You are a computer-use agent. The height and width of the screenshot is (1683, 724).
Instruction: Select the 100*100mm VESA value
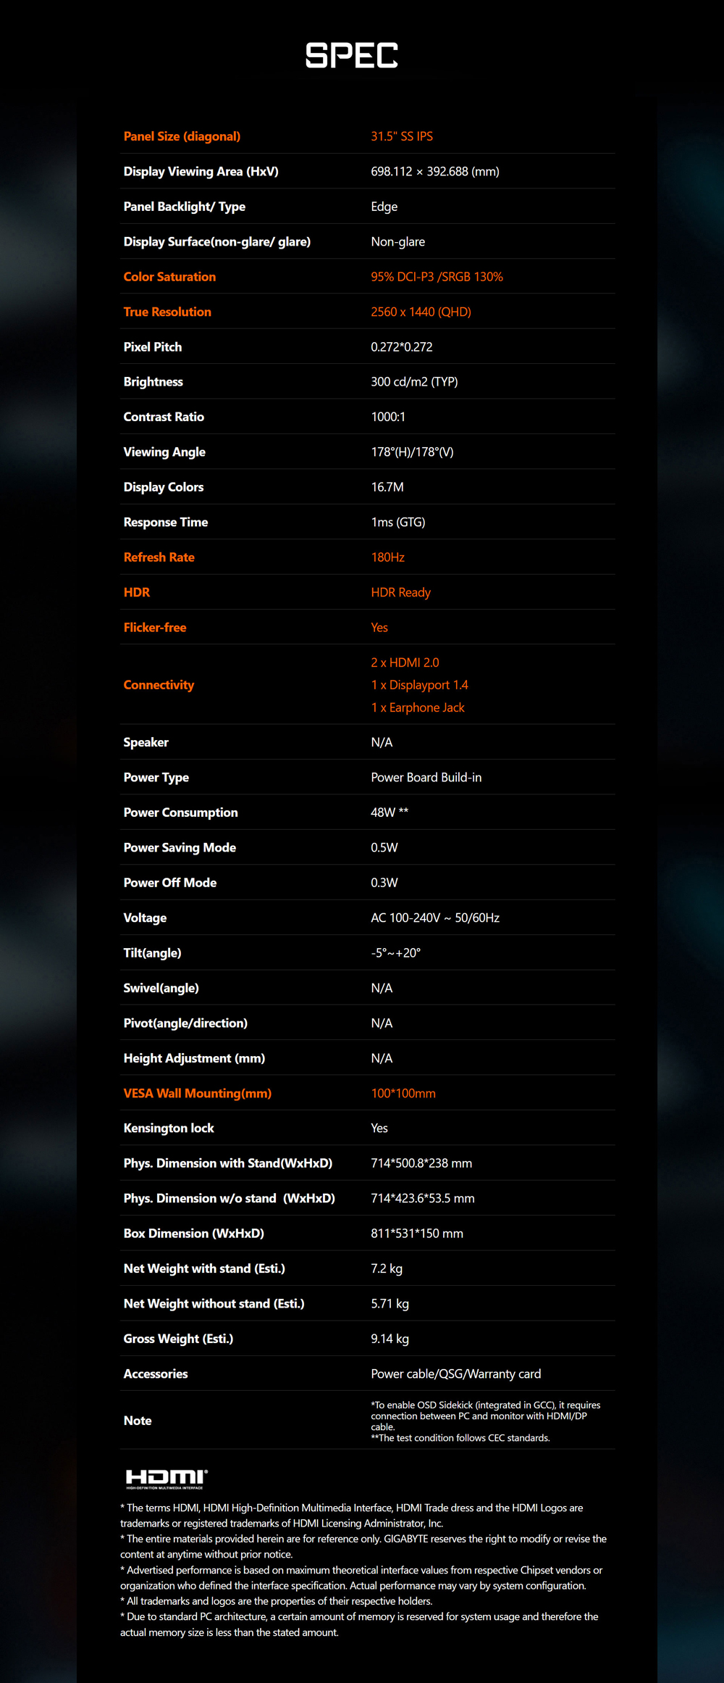click(x=403, y=1093)
